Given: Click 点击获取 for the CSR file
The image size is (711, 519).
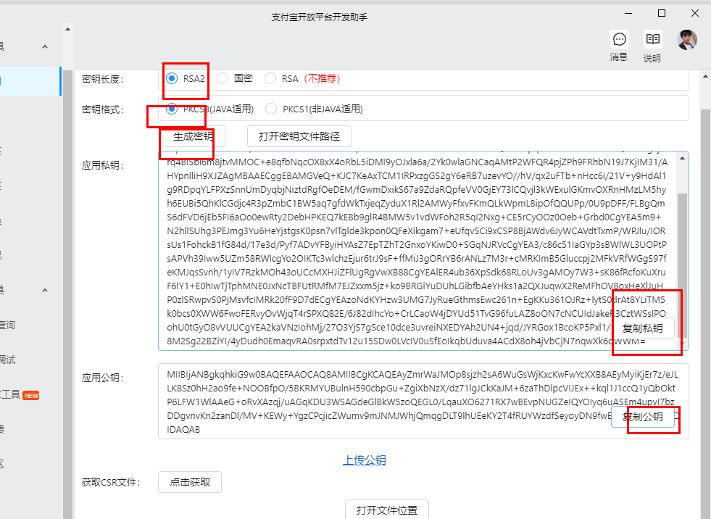Looking at the screenshot, I should pyautogui.click(x=190, y=482).
